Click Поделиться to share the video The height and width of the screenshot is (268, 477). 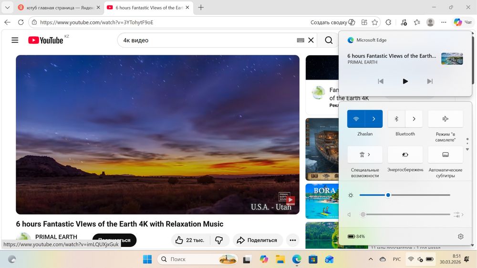click(258, 240)
